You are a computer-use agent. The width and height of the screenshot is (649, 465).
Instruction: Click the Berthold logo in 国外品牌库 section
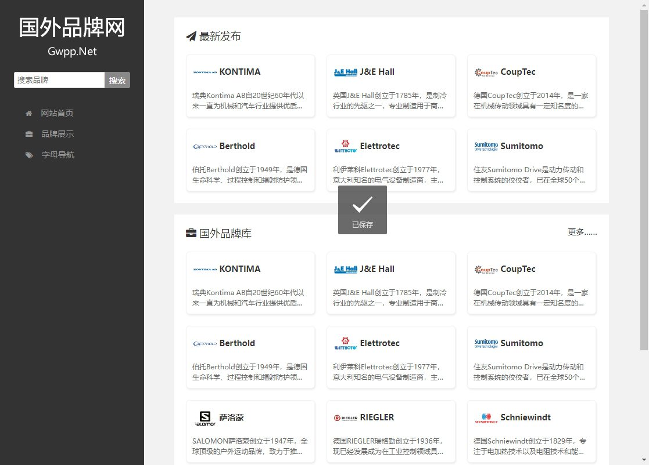coord(205,343)
